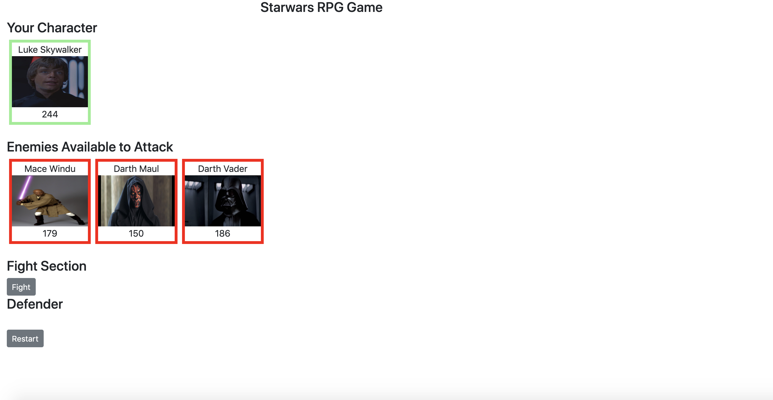Click the Fight button

click(21, 287)
